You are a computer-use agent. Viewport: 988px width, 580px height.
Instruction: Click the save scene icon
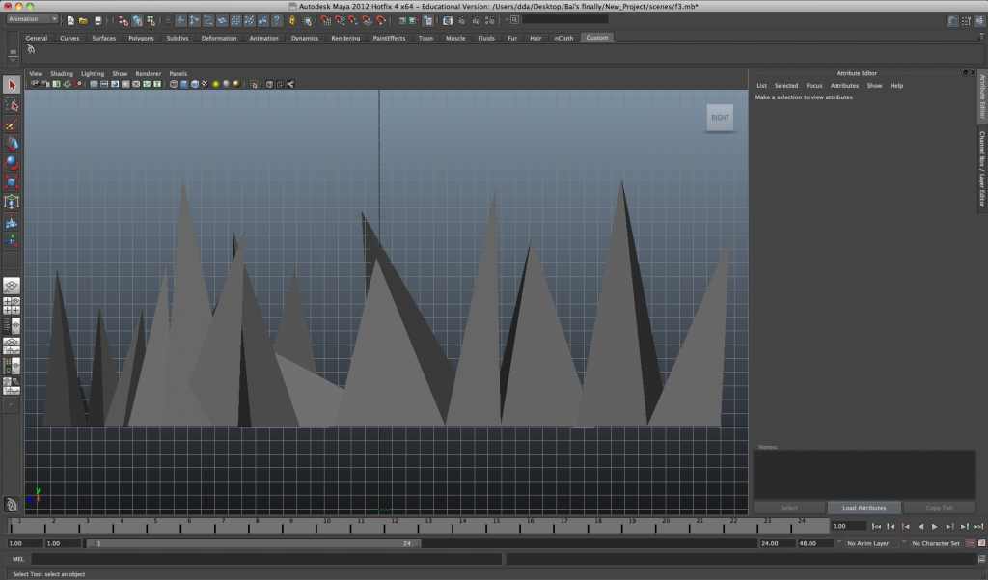pyautogui.click(x=97, y=20)
